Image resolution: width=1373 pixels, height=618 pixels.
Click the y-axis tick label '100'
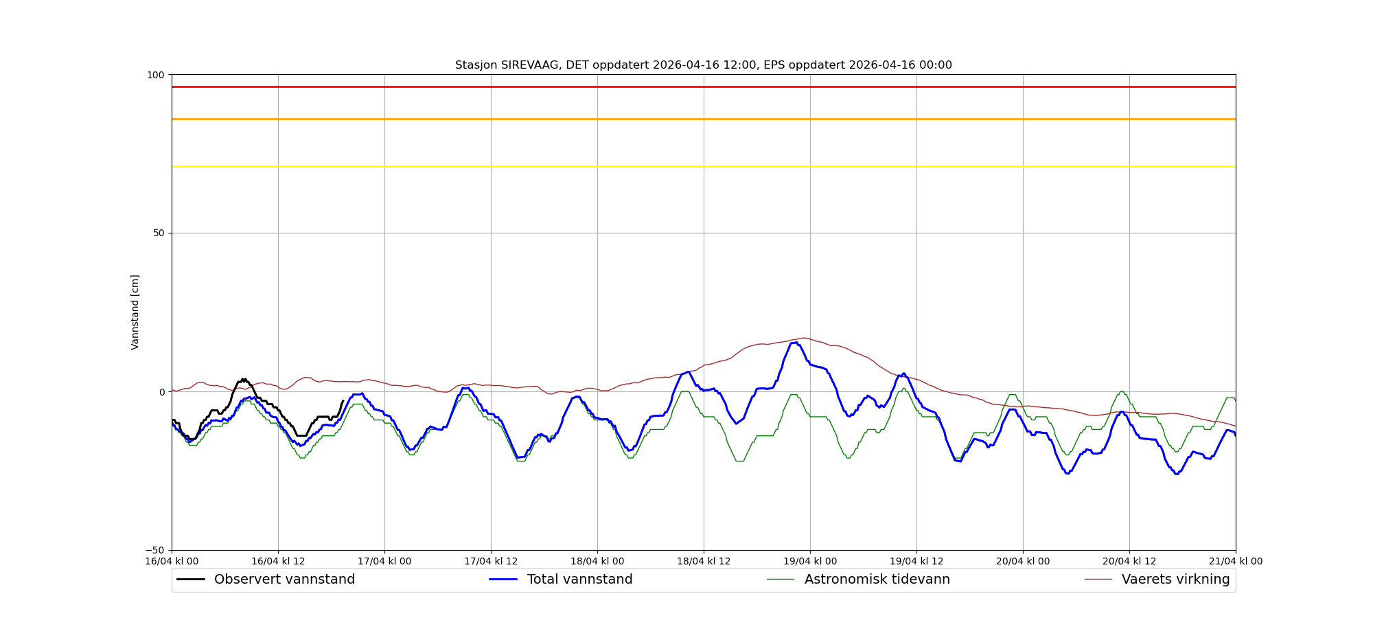point(156,75)
